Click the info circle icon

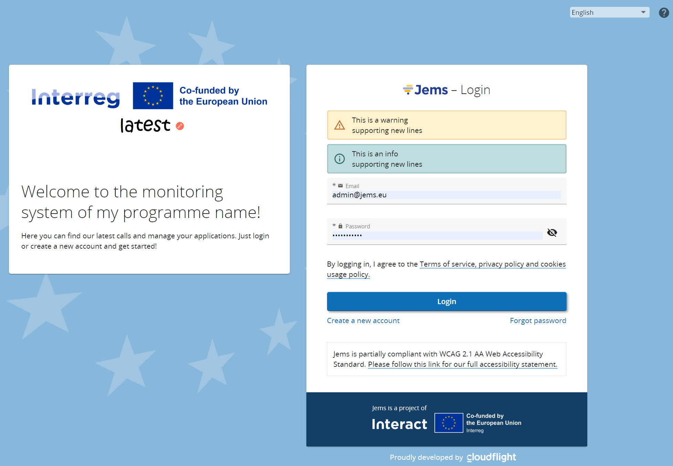339,159
